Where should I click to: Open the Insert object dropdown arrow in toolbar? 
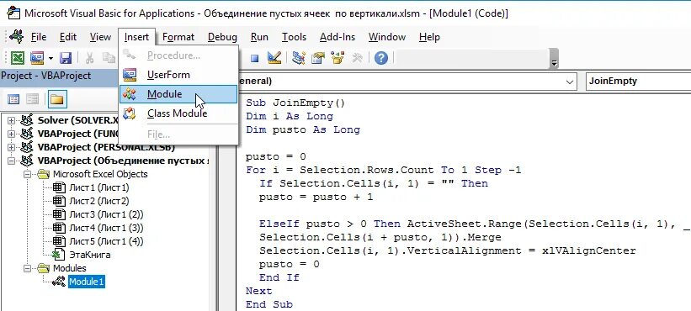point(50,58)
